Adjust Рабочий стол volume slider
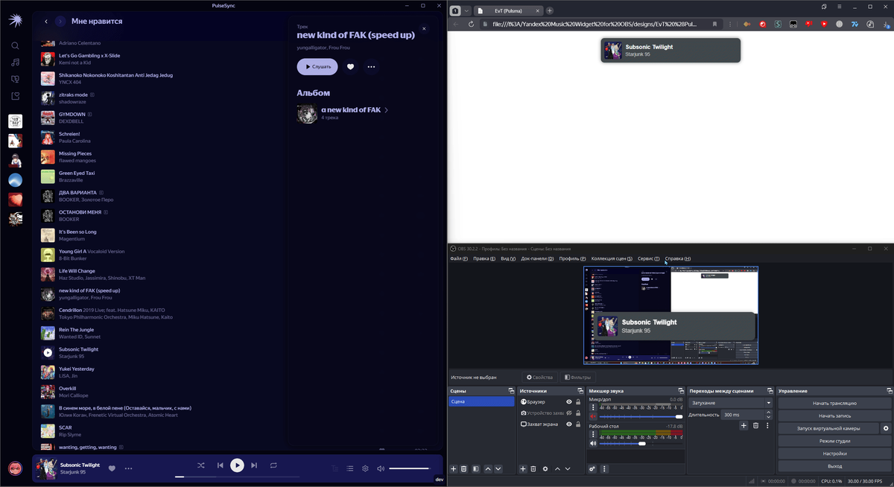 [641, 443]
